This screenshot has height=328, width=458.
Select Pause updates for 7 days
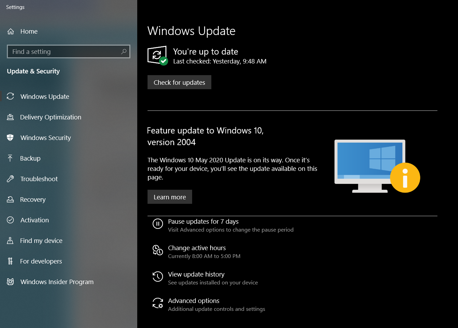tap(203, 222)
